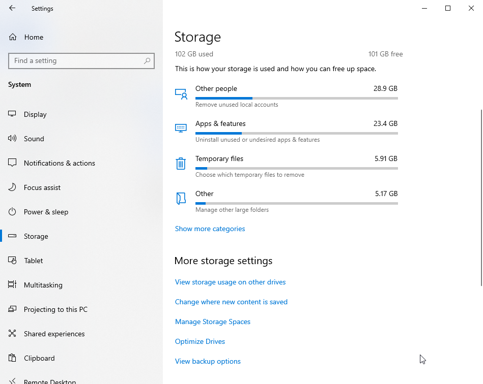
Task: Click the Power & sleep icon
Action: tap(12, 211)
